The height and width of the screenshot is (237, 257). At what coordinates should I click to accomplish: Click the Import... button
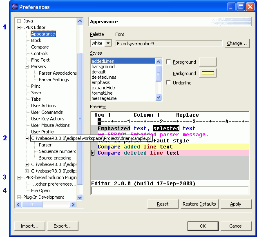click(x=30, y=226)
